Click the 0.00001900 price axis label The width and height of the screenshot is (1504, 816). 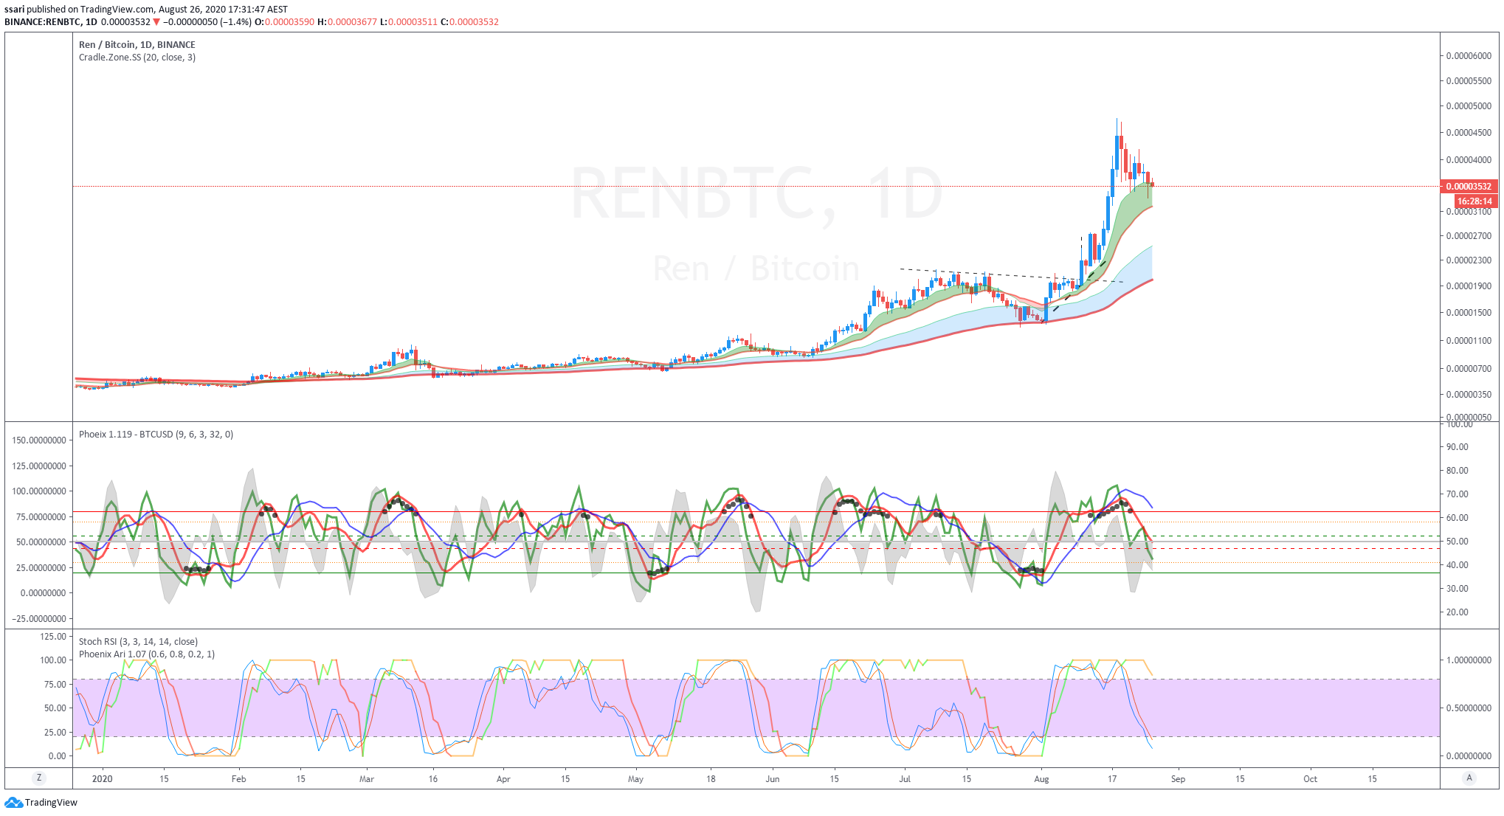coord(1469,286)
